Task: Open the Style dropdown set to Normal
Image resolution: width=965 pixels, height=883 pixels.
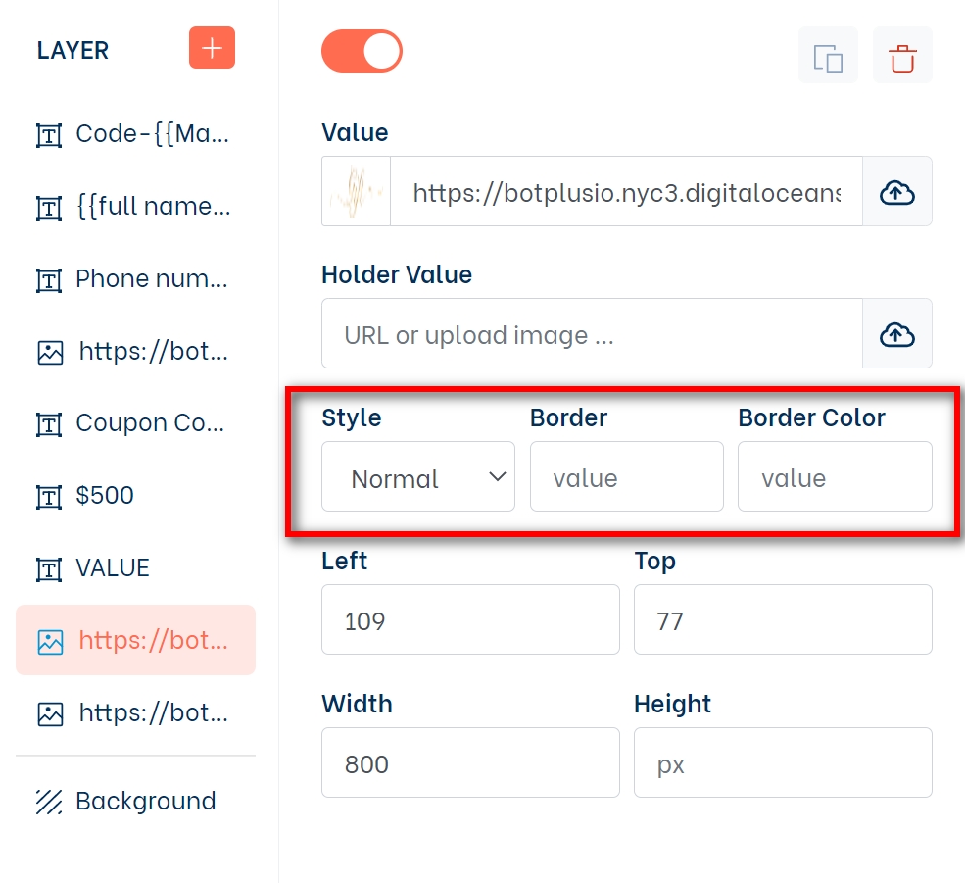Action: (418, 477)
